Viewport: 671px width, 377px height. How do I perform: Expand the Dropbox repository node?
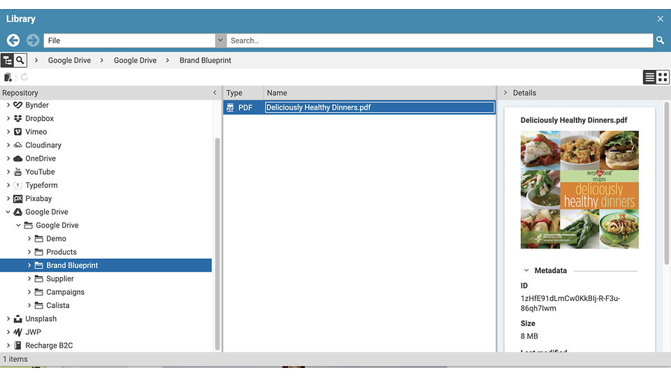[x=8, y=119]
